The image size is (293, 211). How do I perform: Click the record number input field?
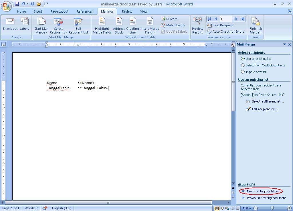click(226, 19)
